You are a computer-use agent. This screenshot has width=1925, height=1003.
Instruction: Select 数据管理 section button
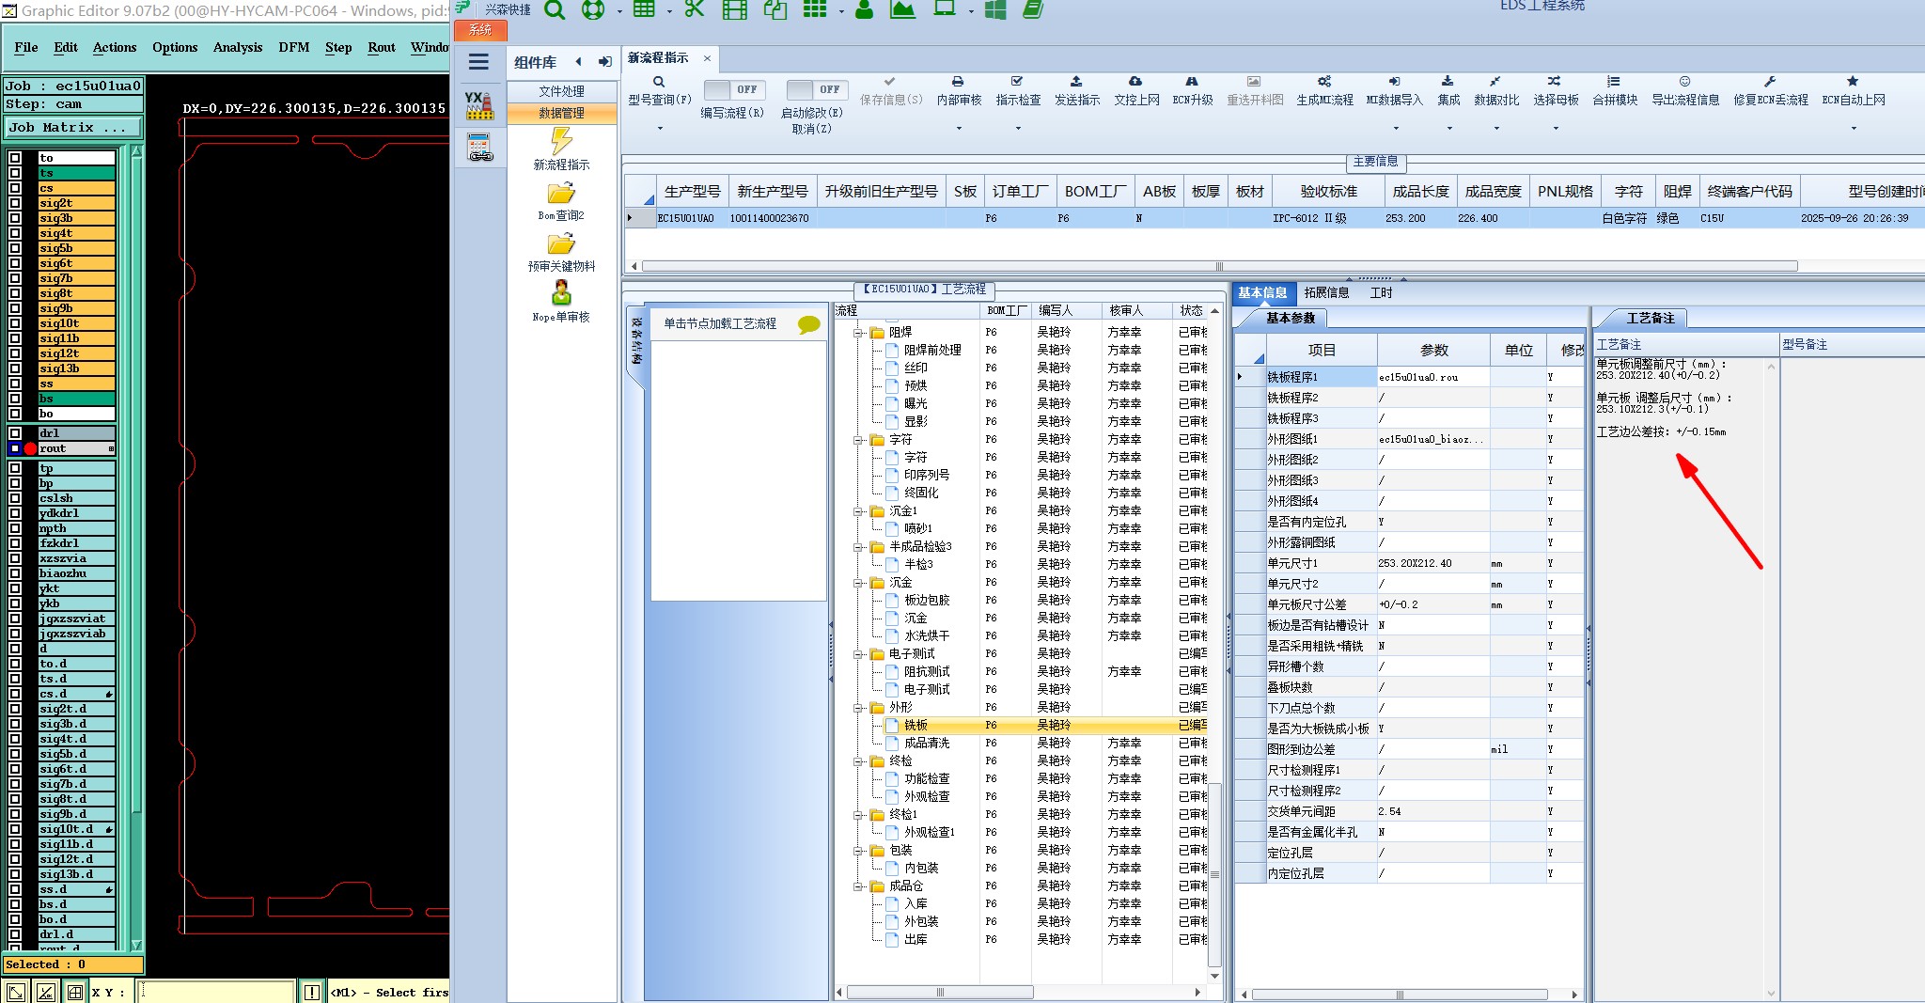562,113
